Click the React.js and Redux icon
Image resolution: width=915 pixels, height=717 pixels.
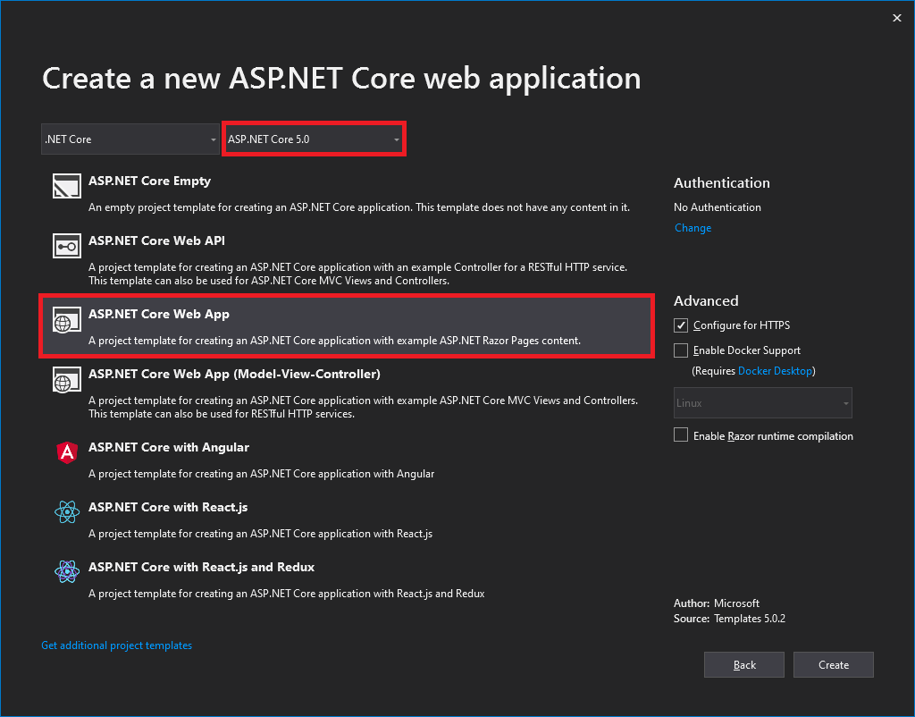67,571
